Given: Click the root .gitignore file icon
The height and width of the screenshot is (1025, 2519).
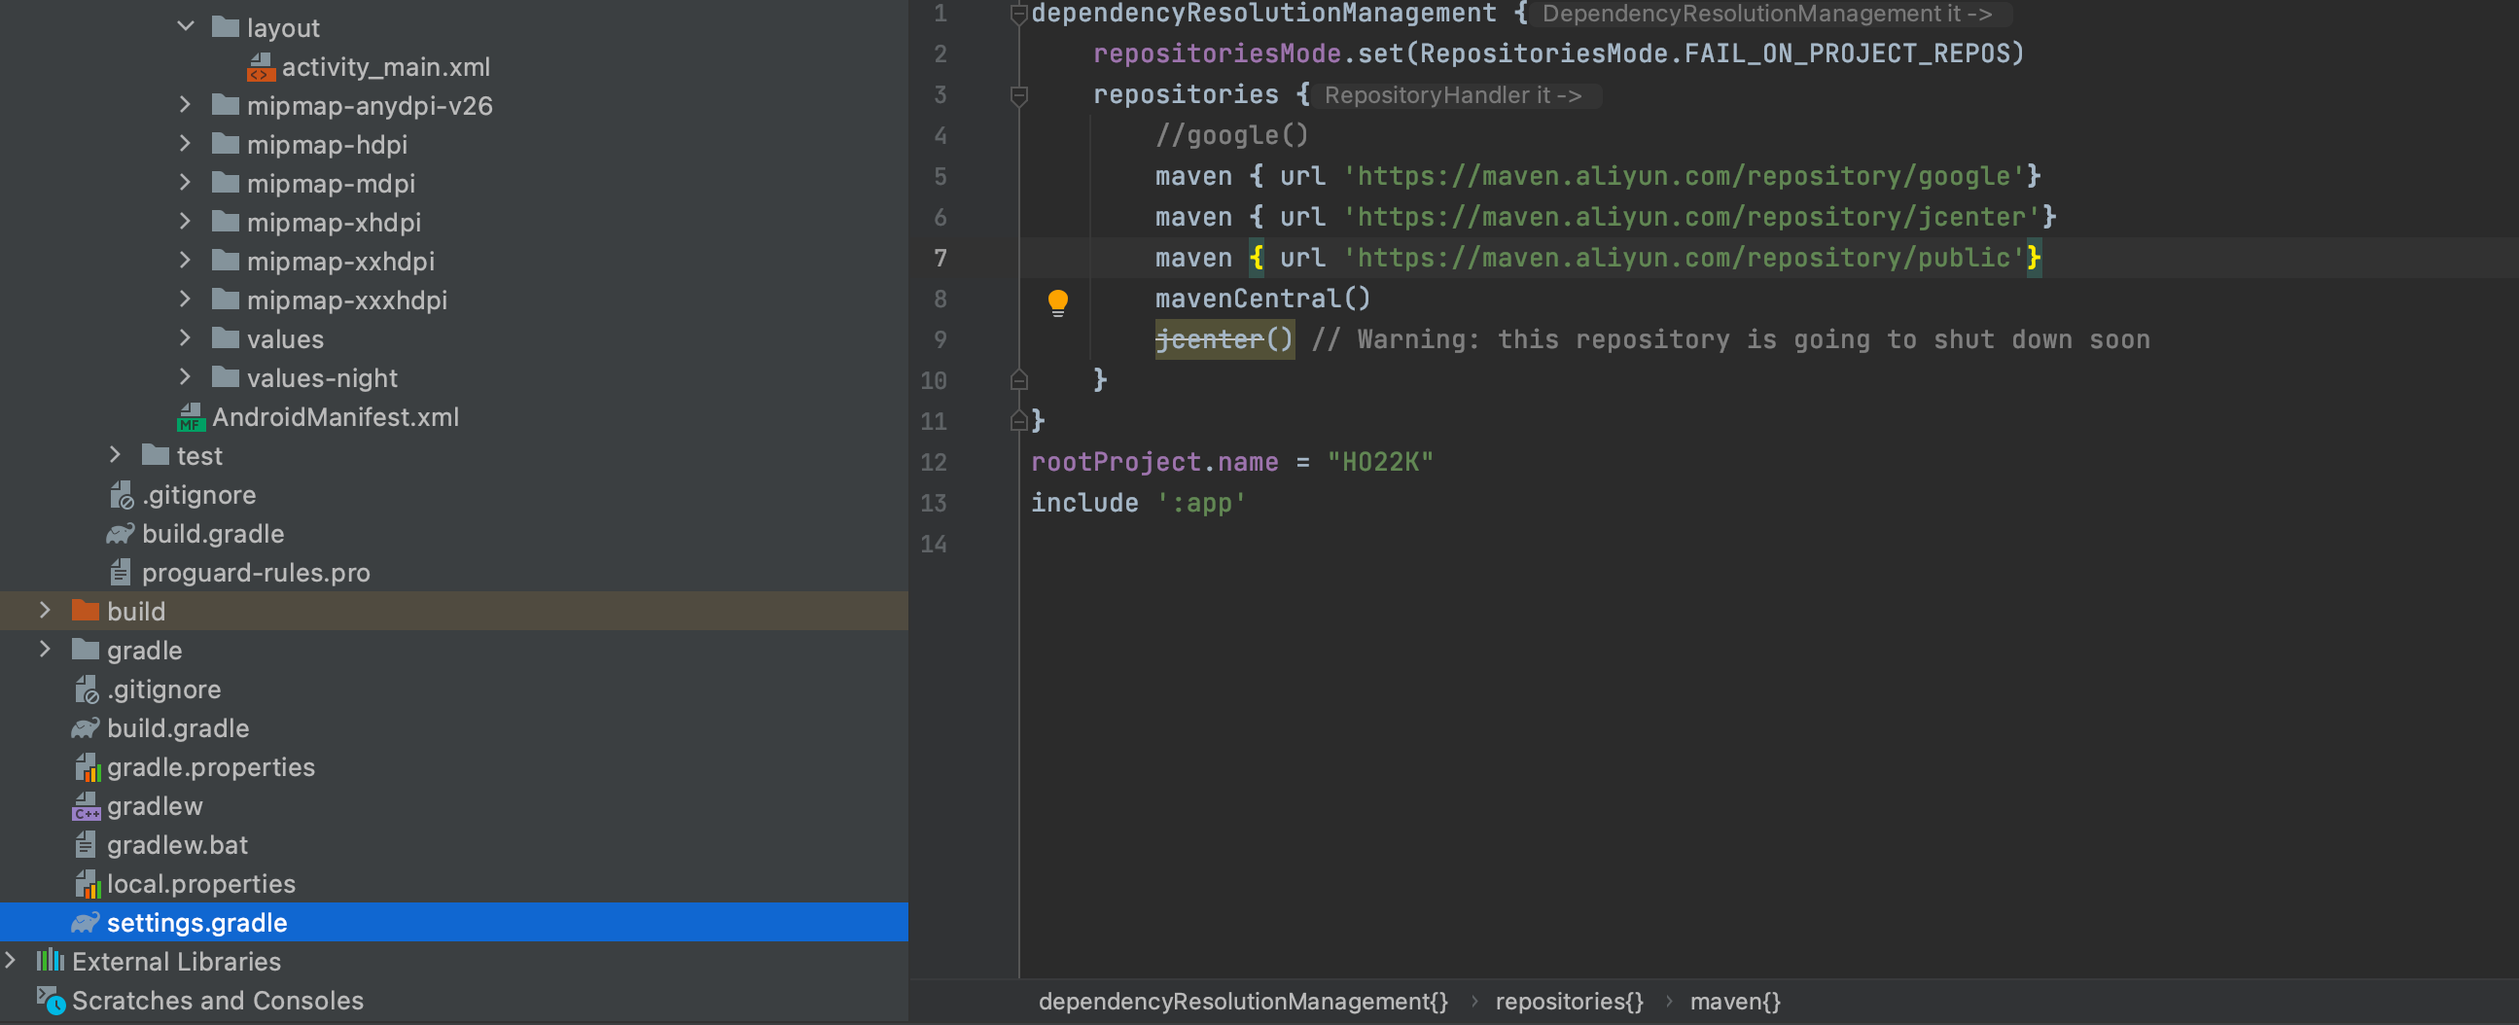Looking at the screenshot, I should pos(86,689).
